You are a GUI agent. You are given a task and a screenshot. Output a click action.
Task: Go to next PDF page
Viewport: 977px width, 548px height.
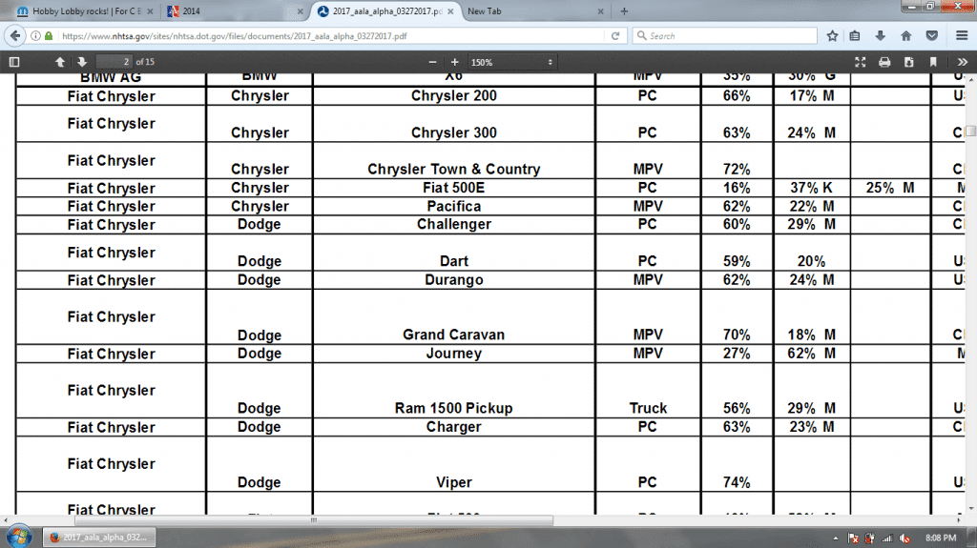coord(82,62)
